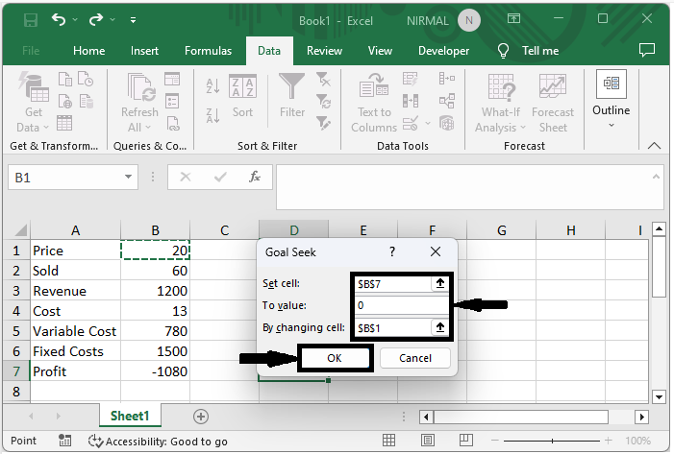674x454 pixels.
Task: Open the Sort dialog button
Action: pos(243,97)
